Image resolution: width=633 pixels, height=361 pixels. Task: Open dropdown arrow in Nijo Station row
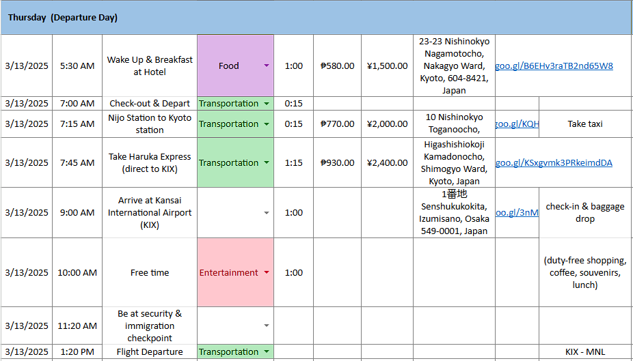[x=267, y=124]
